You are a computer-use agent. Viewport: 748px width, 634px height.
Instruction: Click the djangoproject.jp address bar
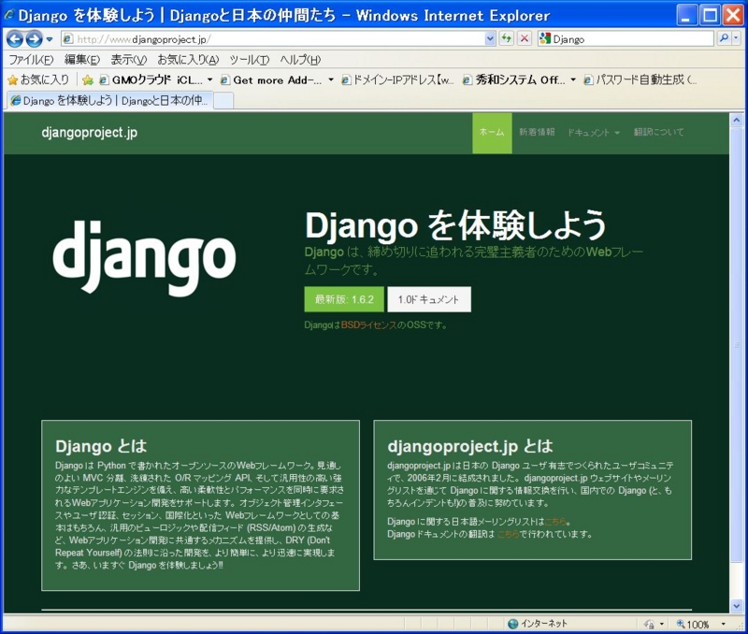[x=279, y=39]
